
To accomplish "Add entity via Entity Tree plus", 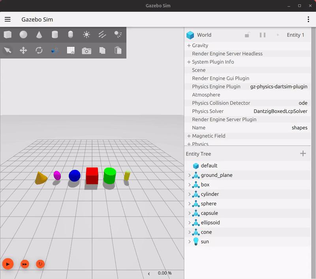I will point(303,154).
